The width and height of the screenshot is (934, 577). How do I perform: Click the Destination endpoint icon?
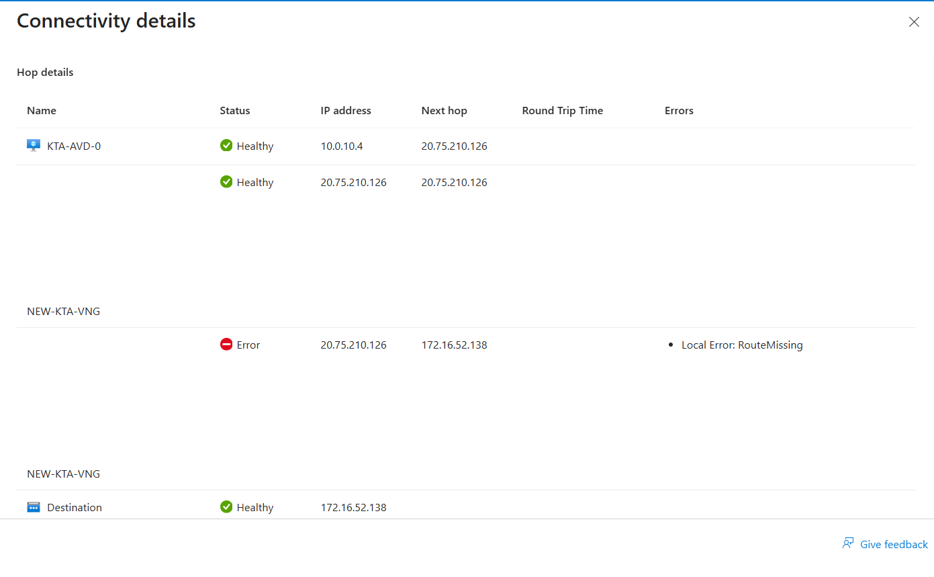(x=34, y=507)
